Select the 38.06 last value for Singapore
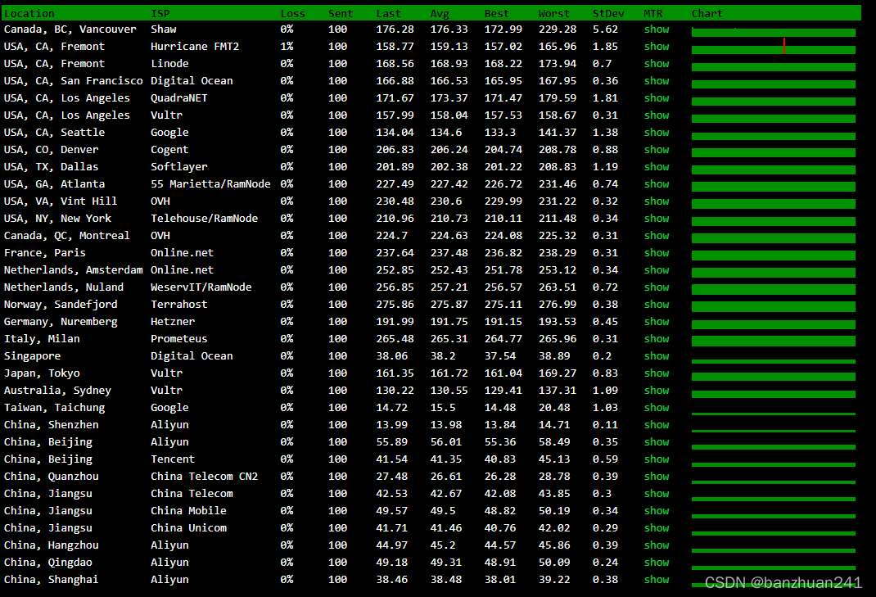Image resolution: width=876 pixels, height=597 pixels. [x=391, y=356]
